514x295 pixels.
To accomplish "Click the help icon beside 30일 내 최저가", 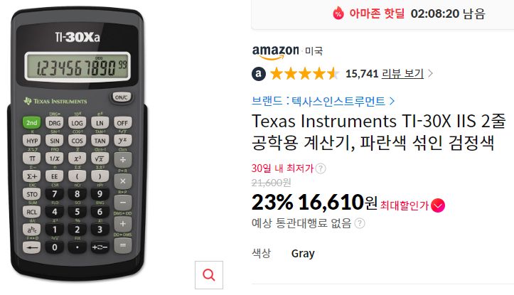I will (x=321, y=168).
